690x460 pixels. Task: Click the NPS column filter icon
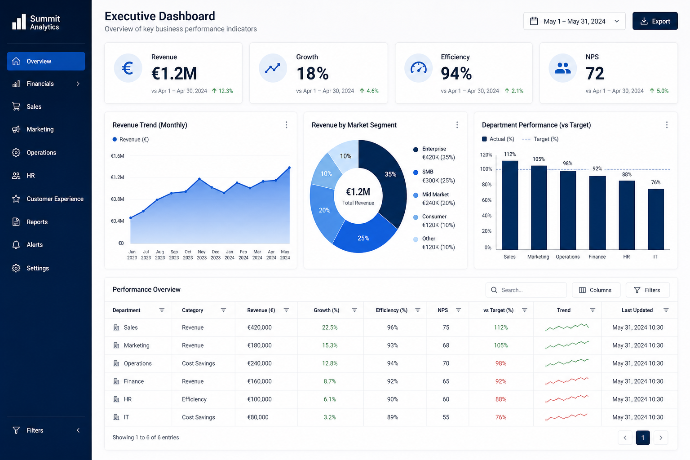click(x=459, y=310)
